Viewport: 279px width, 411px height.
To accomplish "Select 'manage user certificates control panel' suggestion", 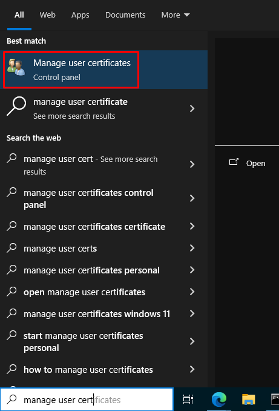I will [x=103, y=198].
